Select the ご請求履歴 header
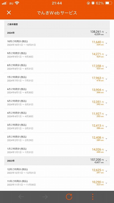 point(57,24)
